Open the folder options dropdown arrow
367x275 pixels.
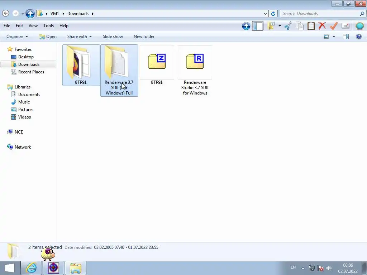(x=280, y=26)
